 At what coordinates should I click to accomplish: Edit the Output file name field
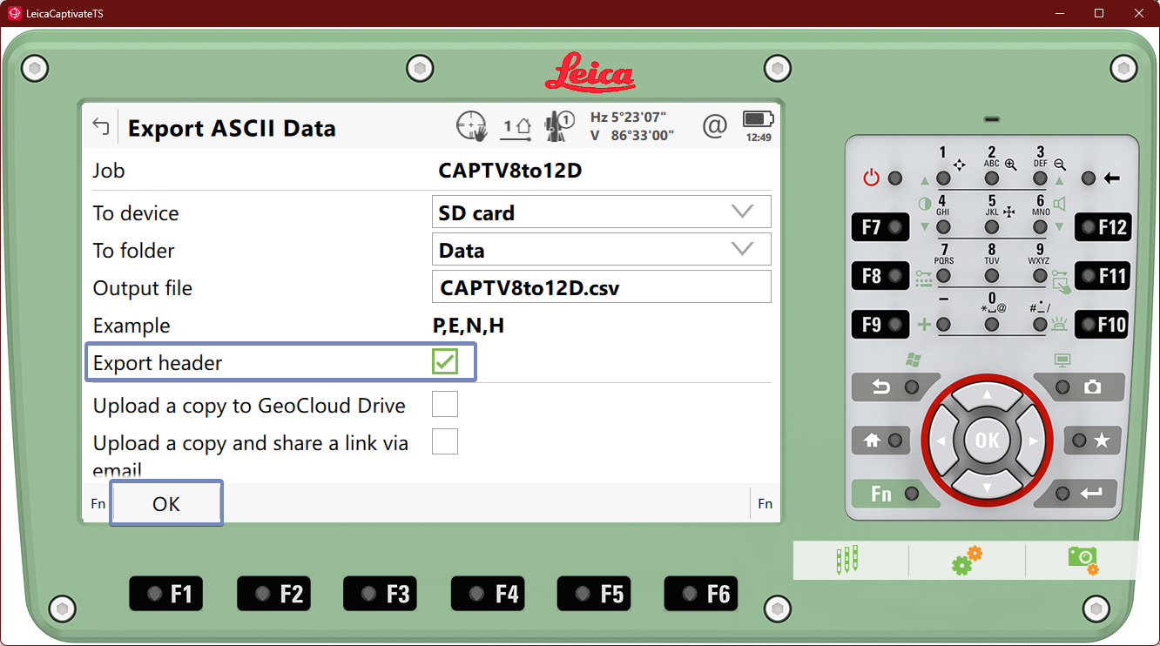pyautogui.click(x=602, y=287)
